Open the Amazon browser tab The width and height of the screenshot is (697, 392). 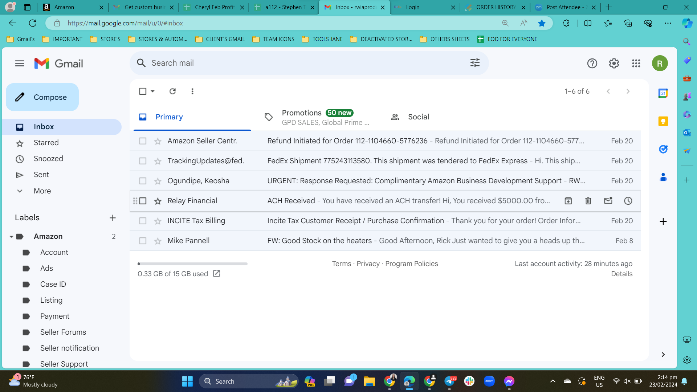pyautogui.click(x=73, y=7)
